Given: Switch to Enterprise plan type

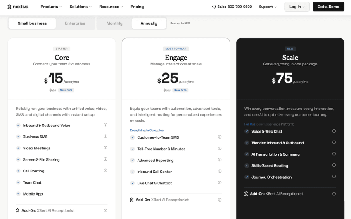Looking at the screenshot, I should pos(75,23).
